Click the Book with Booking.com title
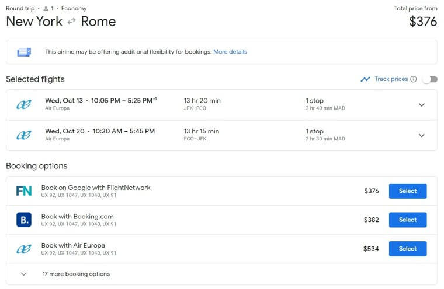This screenshot has height=289, width=444. [x=77, y=216]
